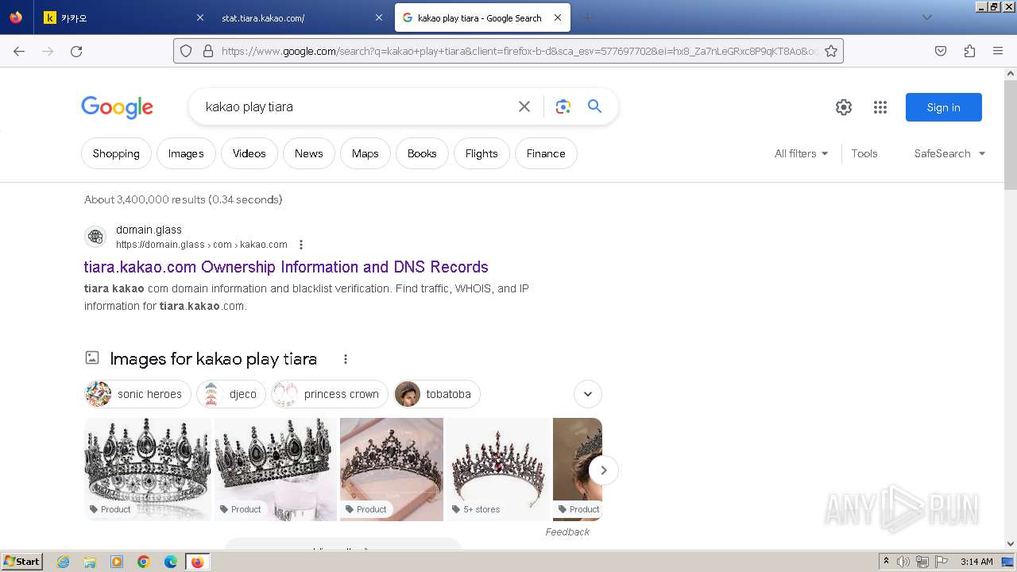Open Firefox extensions menu
Screen dimensions: 1017x572
[x=969, y=51]
